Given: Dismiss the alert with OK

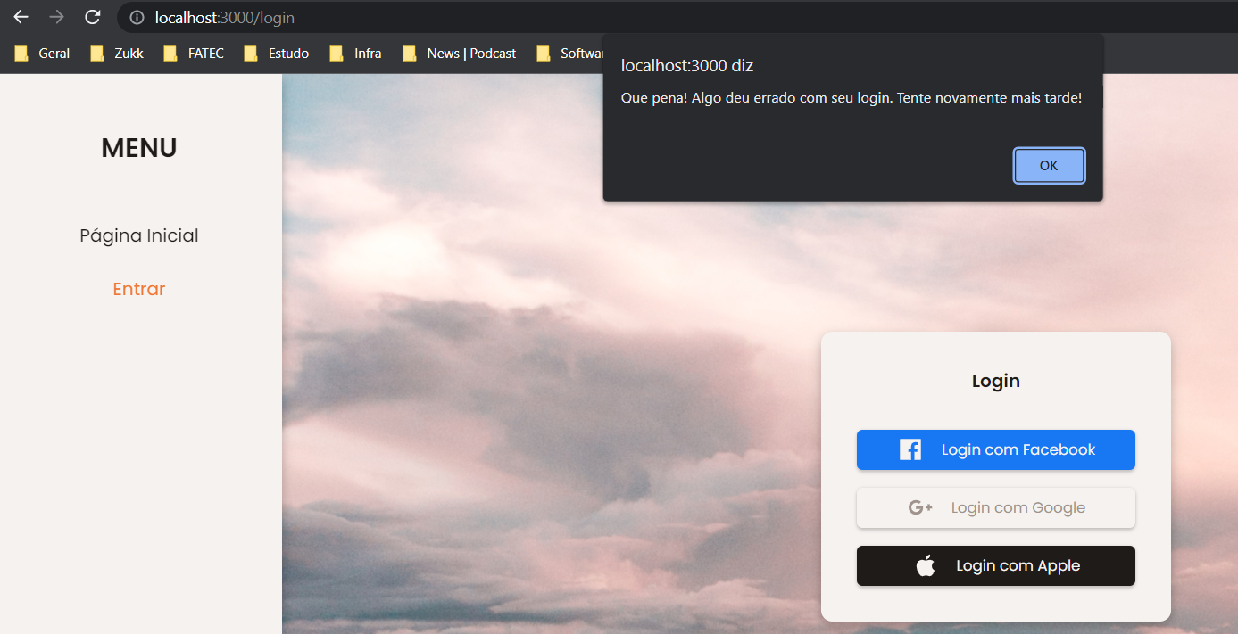Looking at the screenshot, I should click(x=1049, y=165).
